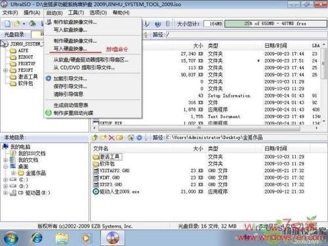
Task: Expand the PESOFT folder node
Action: pos(5,70)
